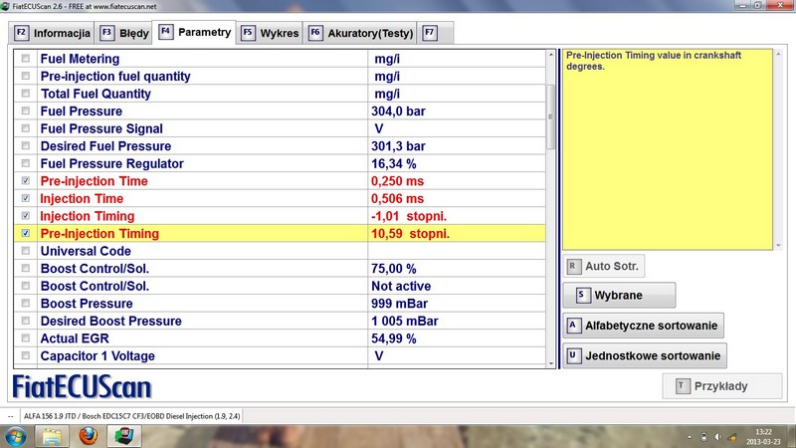Viewport: 796px width, 448px height.
Task: Enable the Actual EGR checkbox
Action: (26, 338)
